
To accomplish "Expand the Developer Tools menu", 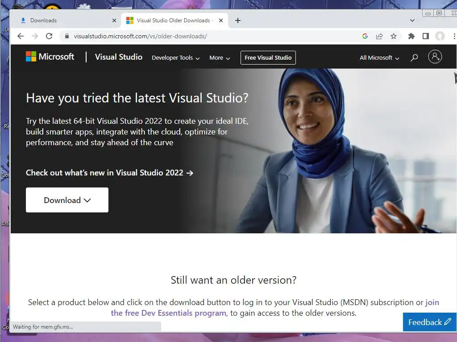I will (x=176, y=57).
